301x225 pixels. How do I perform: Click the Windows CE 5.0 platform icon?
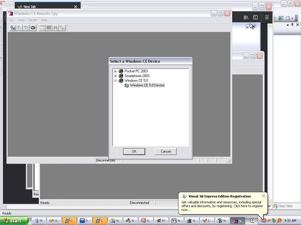click(x=121, y=81)
